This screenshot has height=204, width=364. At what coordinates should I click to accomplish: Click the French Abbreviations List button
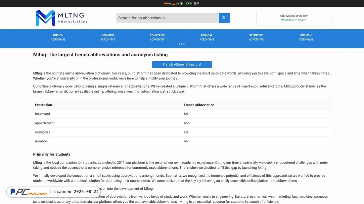click(182, 65)
